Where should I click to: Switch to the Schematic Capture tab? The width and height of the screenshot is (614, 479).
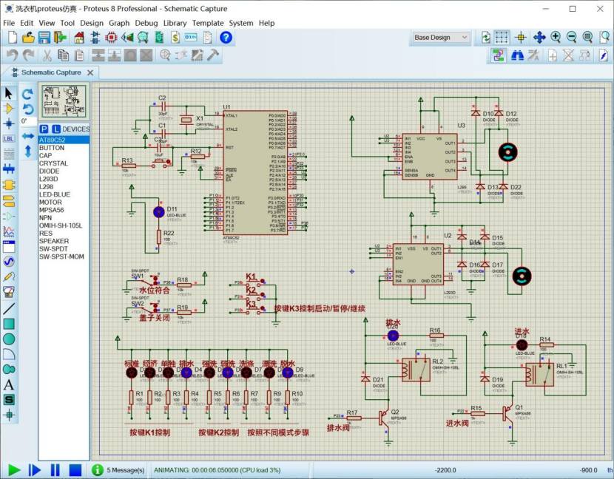[x=50, y=72]
